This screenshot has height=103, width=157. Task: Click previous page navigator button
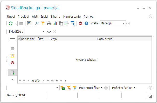point(24,81)
